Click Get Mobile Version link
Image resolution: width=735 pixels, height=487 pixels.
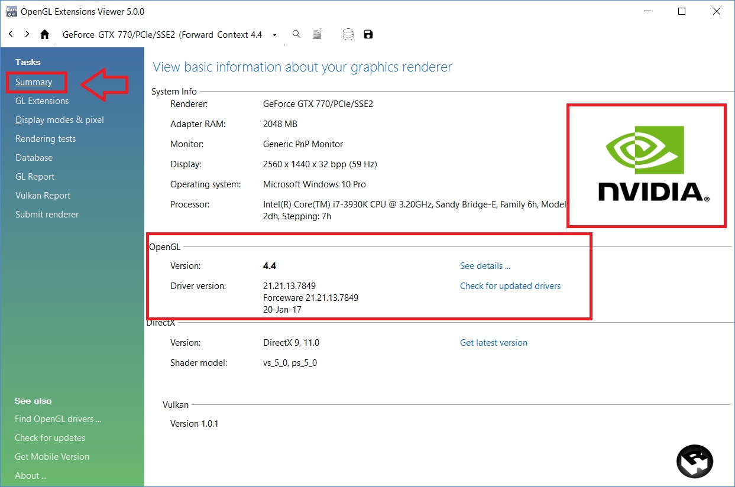[x=52, y=457]
